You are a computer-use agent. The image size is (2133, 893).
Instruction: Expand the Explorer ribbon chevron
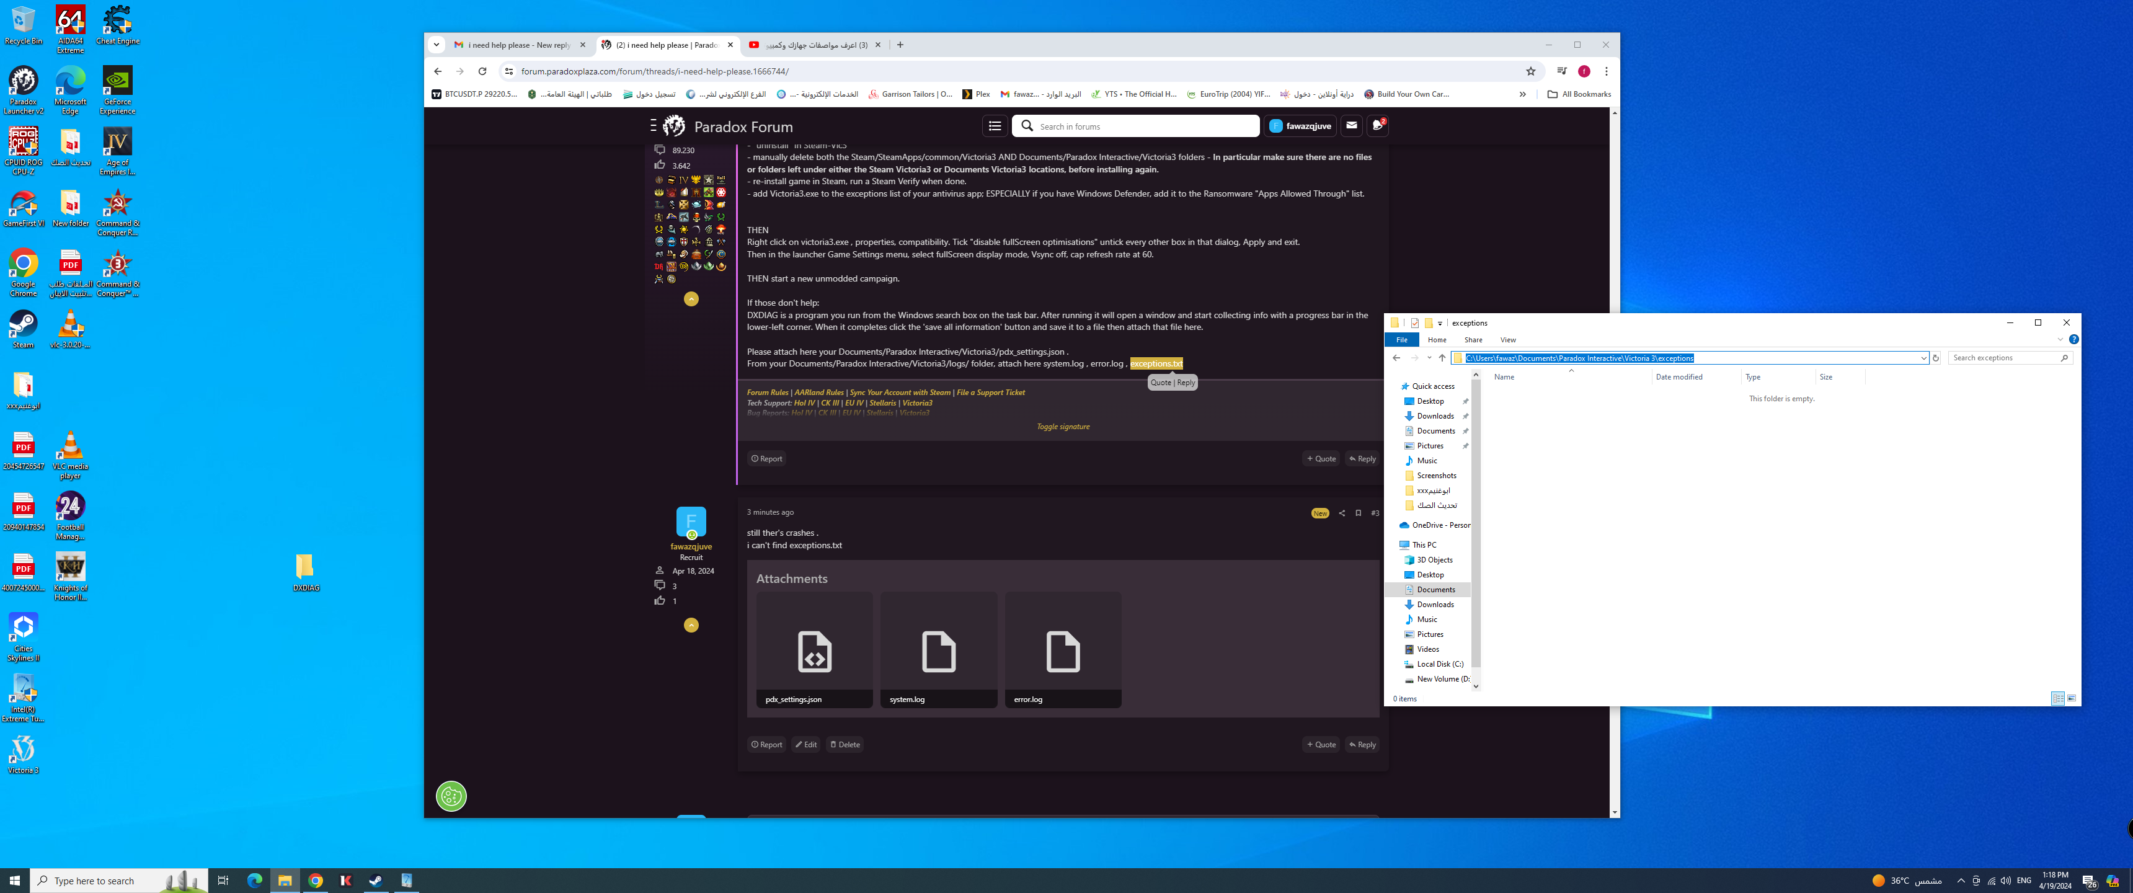[x=2060, y=340]
